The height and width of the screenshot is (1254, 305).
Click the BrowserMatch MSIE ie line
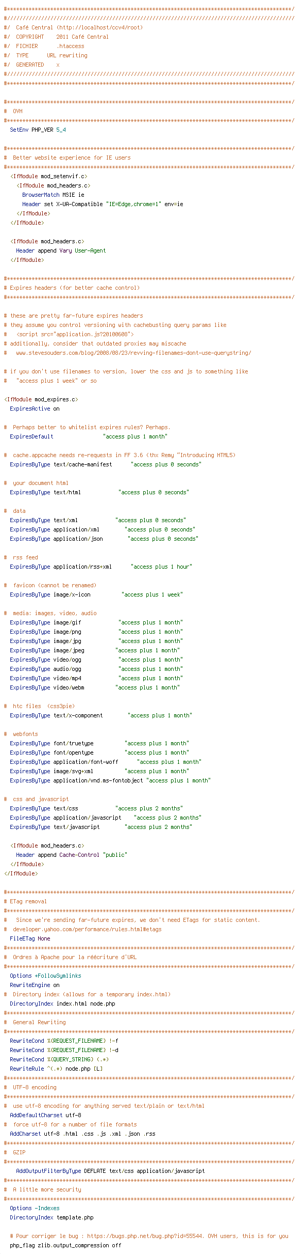pyautogui.click(x=53, y=195)
